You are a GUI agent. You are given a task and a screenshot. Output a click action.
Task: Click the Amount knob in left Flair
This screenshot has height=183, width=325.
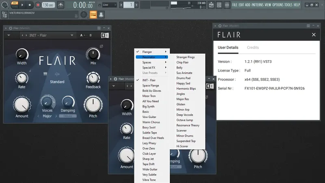tap(22, 105)
